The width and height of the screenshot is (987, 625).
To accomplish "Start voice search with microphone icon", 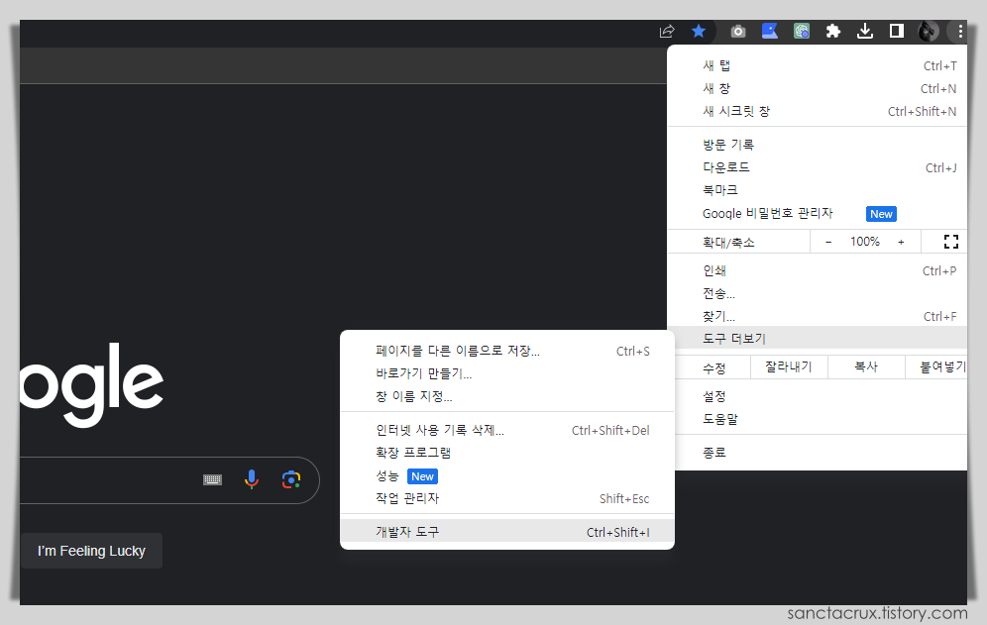I will pyautogui.click(x=251, y=479).
